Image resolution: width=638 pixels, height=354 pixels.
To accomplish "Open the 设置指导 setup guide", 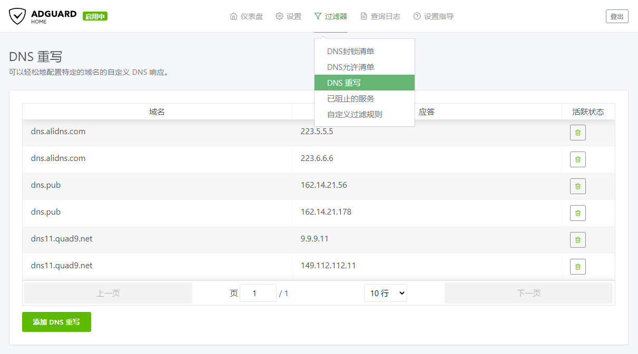I will click(433, 16).
